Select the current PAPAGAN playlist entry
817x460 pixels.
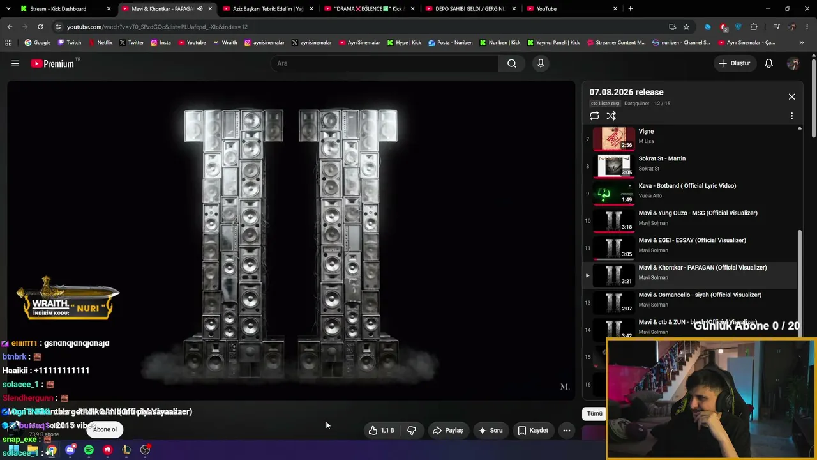(689, 275)
